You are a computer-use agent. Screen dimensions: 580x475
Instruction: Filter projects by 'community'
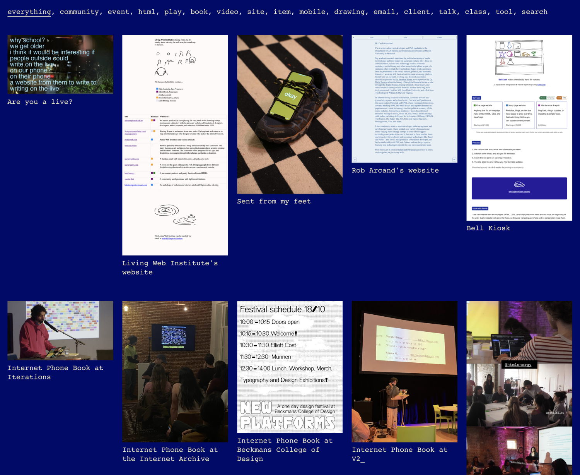[79, 12]
